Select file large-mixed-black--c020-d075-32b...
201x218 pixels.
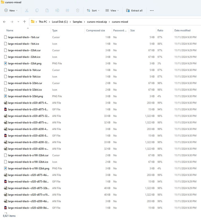(29, 188)
